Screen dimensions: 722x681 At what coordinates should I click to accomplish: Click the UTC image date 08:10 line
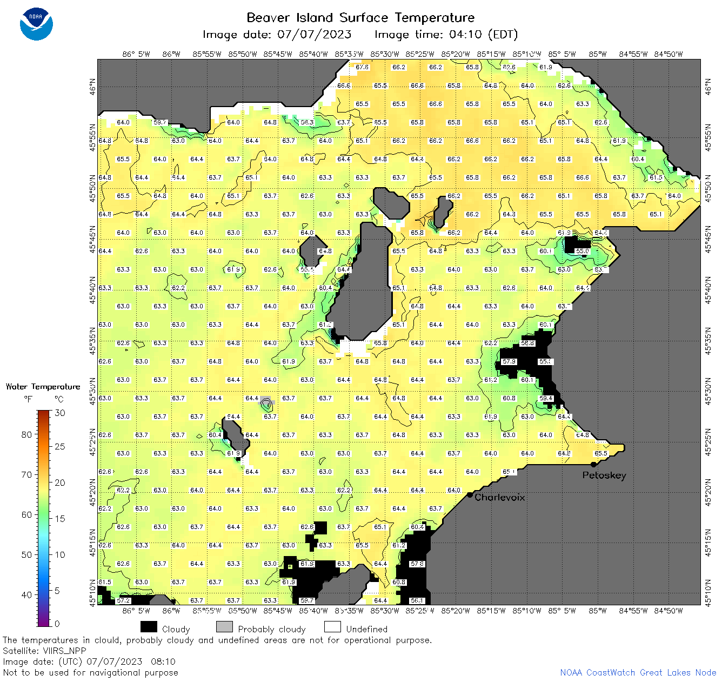click(89, 662)
